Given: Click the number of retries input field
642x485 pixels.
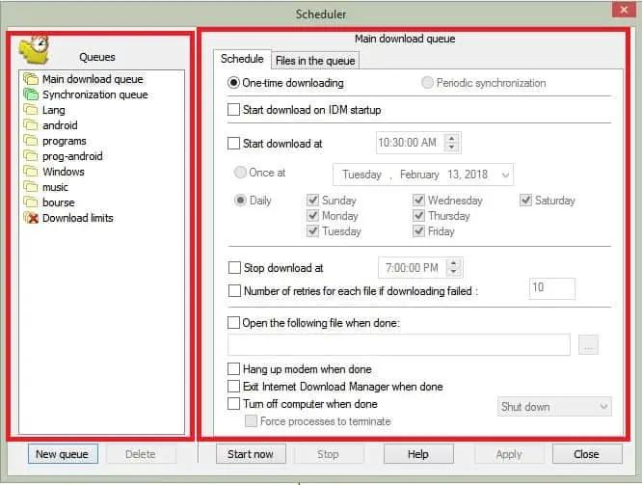Looking at the screenshot, I should click(551, 288).
